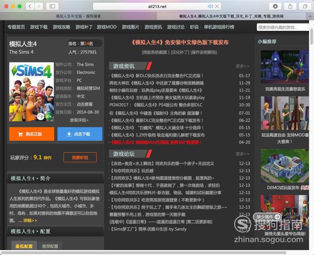Click The Sims 4 cover image
314x255 pixels.
31,92
